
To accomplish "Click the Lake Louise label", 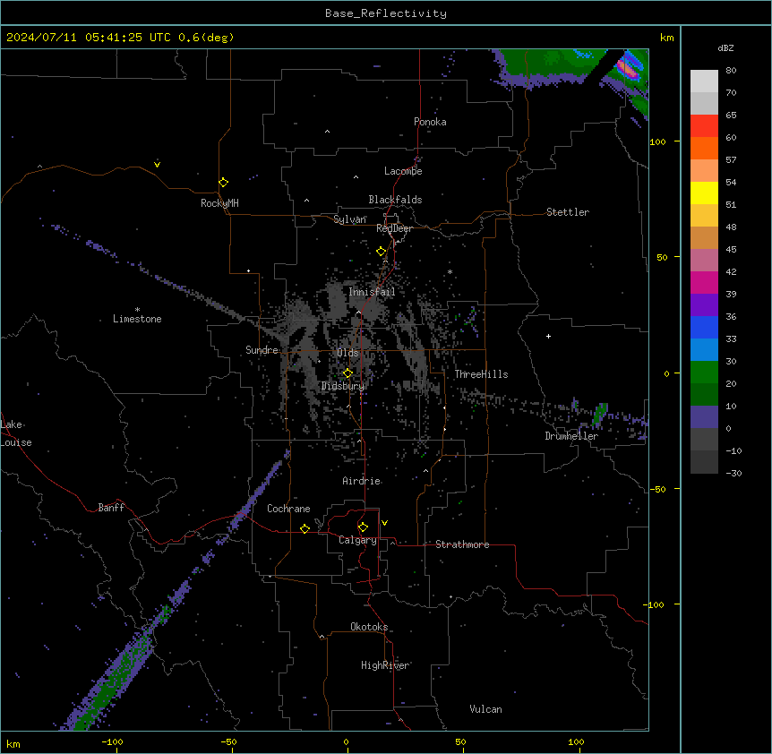I will (16, 433).
